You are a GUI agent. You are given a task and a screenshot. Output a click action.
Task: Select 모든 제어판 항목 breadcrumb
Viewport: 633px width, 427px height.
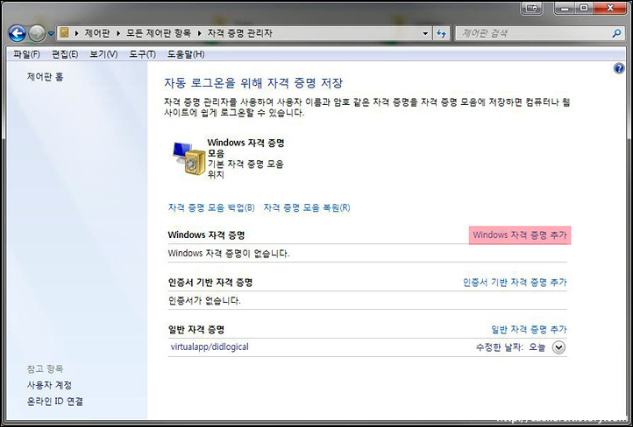pos(159,33)
